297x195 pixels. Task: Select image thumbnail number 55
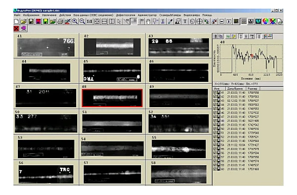pyautogui.click(x=179, y=149)
